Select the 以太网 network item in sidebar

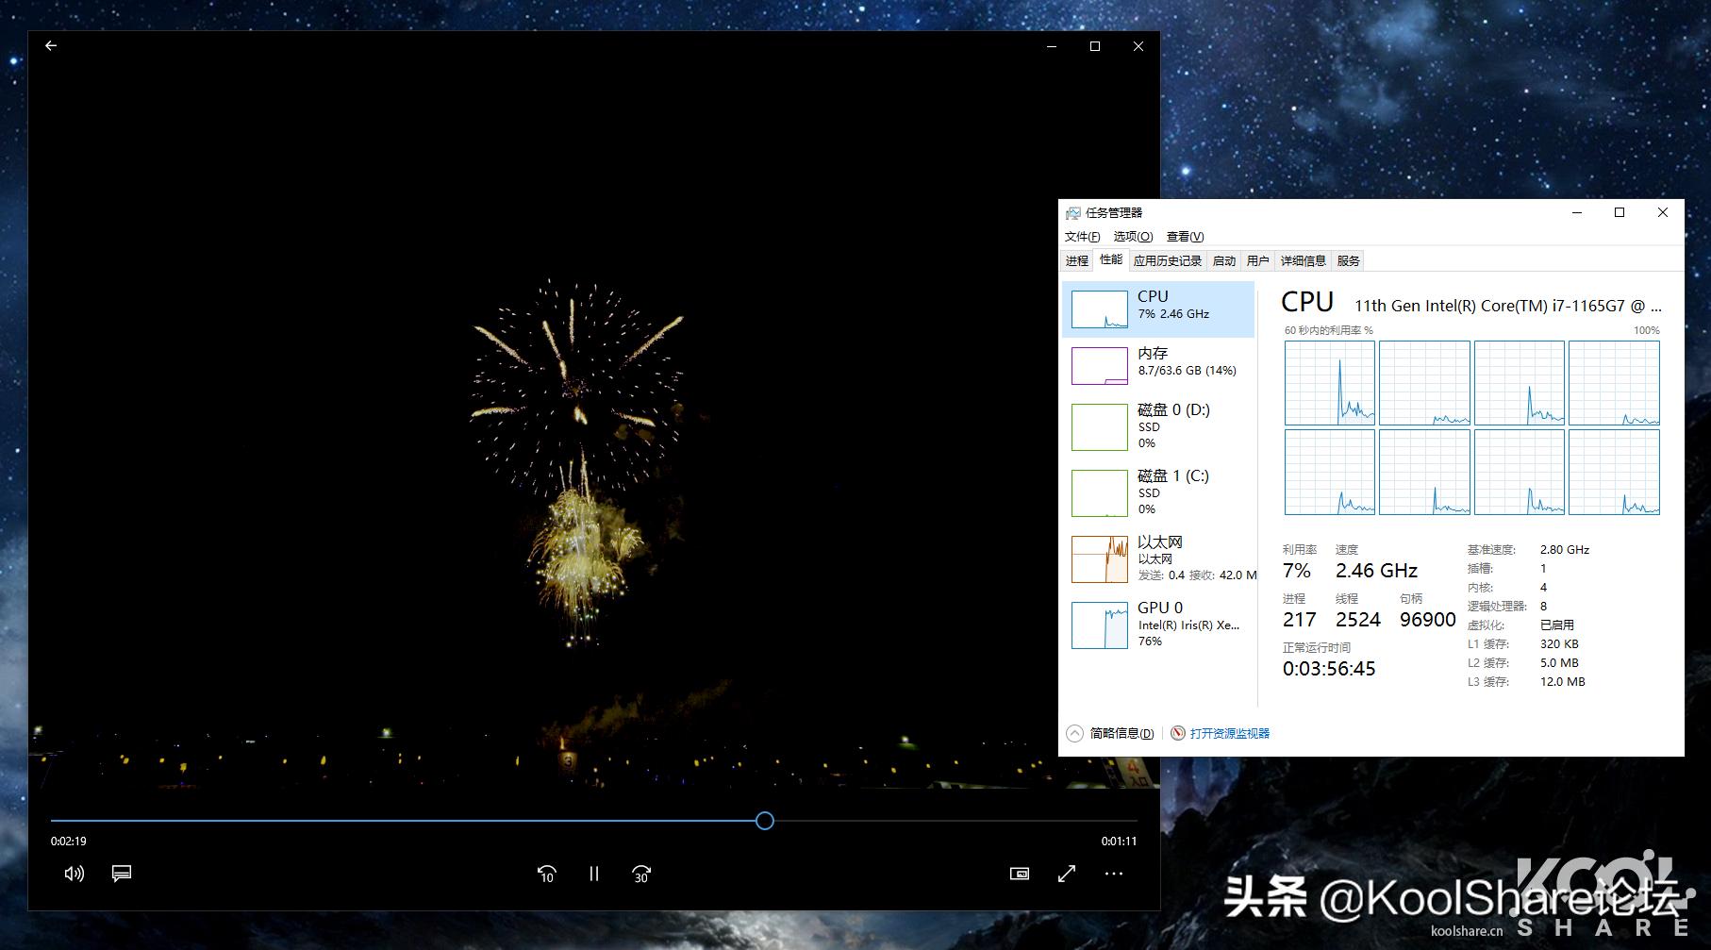pyautogui.click(x=1159, y=558)
